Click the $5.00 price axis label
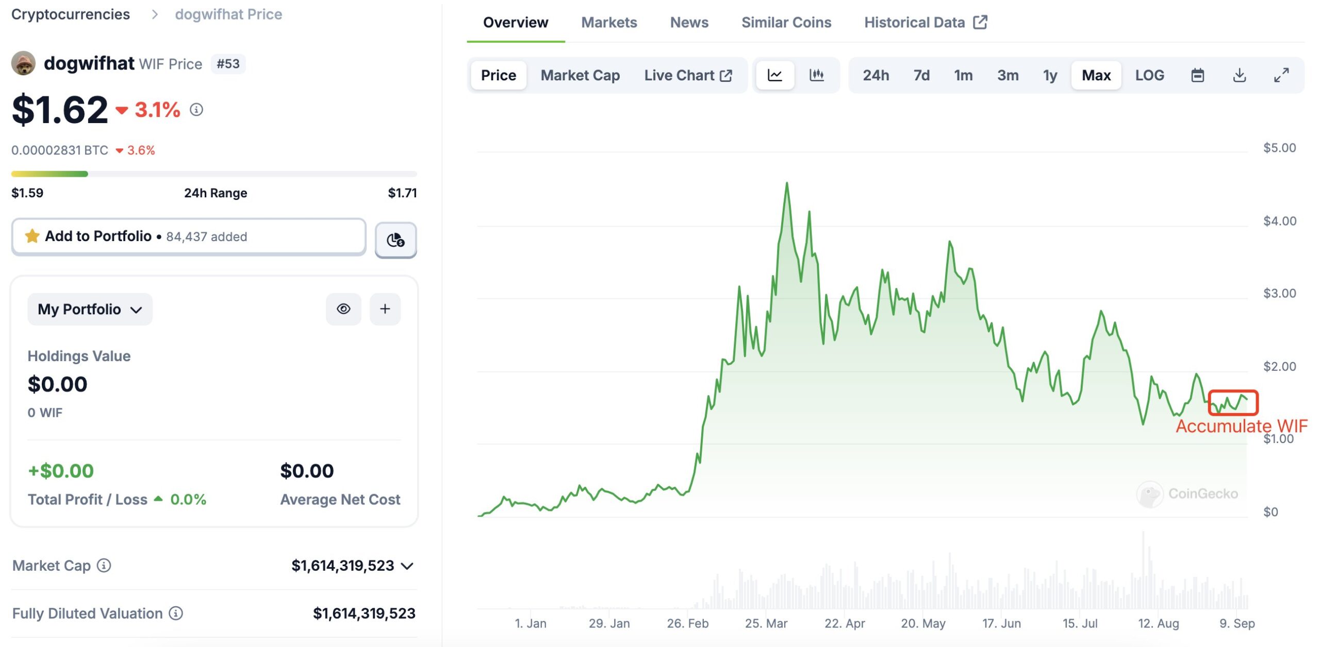The height and width of the screenshot is (647, 1320). (x=1279, y=148)
